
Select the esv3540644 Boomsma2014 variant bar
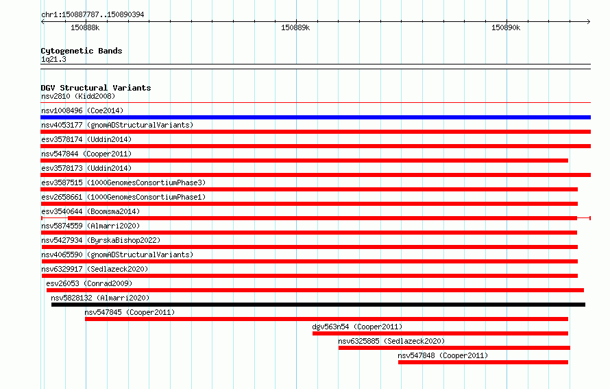pos(316,218)
